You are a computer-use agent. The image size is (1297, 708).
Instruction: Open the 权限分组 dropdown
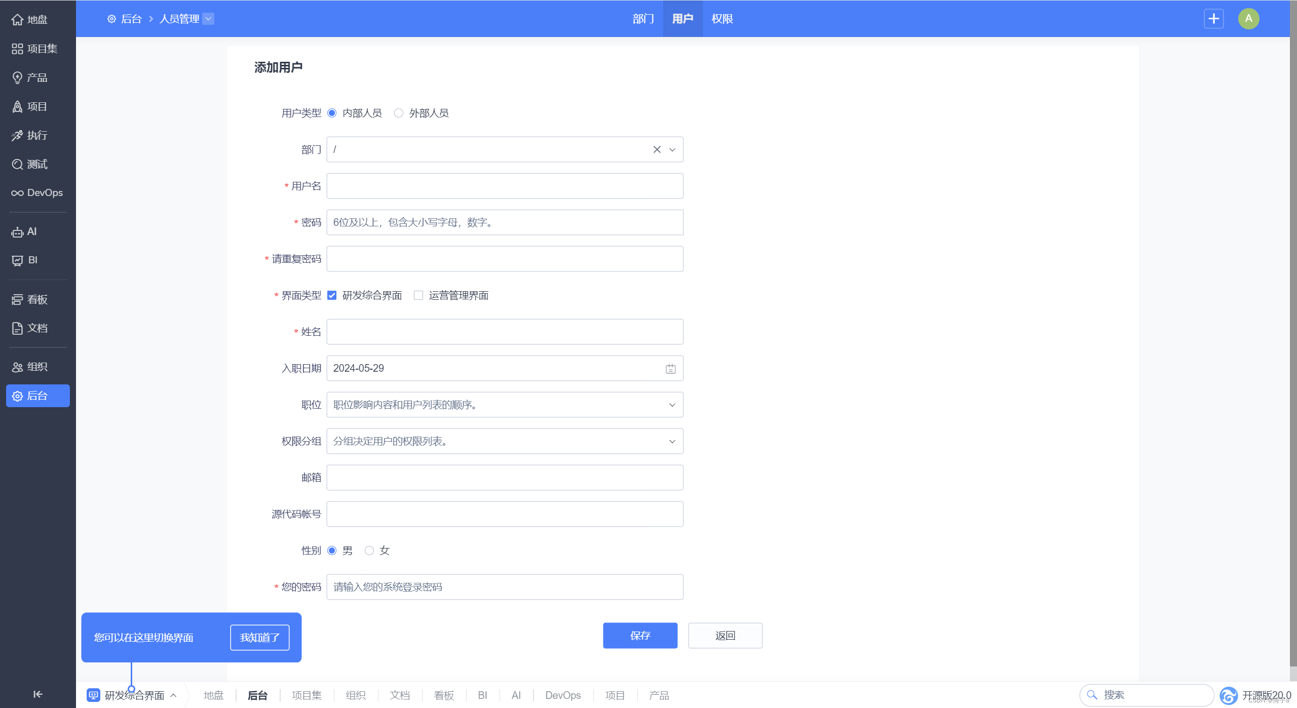pyautogui.click(x=672, y=442)
